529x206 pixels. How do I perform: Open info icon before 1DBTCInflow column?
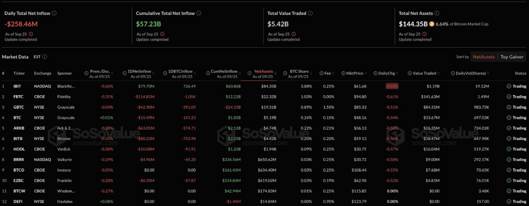click(x=165, y=73)
